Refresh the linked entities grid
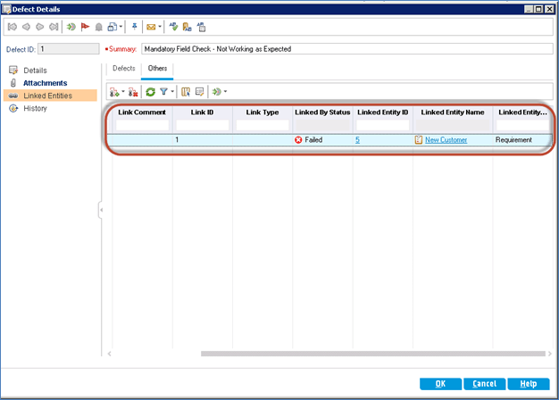The width and height of the screenshot is (559, 400). (x=150, y=91)
